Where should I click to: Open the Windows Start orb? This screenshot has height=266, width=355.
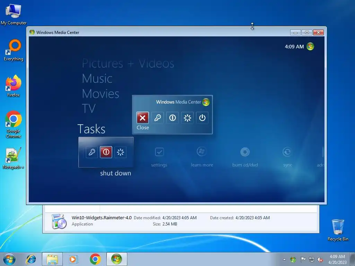[x=9, y=259]
